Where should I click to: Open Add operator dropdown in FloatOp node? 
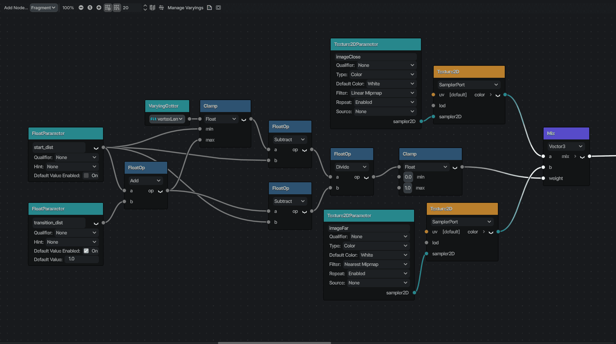(x=145, y=181)
